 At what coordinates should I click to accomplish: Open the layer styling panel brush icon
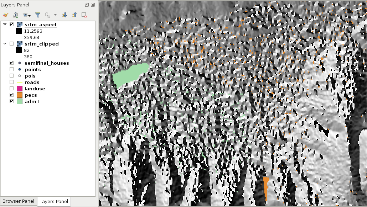[x=6, y=15]
